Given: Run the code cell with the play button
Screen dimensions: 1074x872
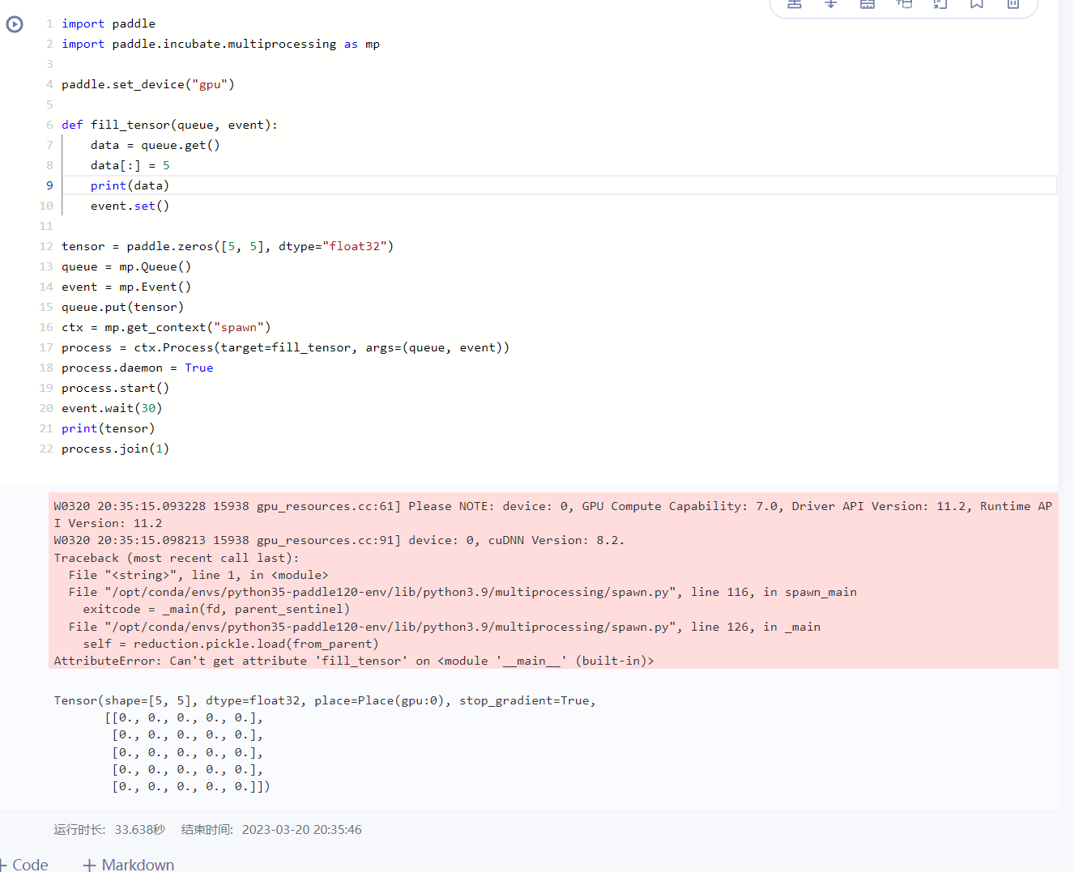Looking at the screenshot, I should pos(15,24).
